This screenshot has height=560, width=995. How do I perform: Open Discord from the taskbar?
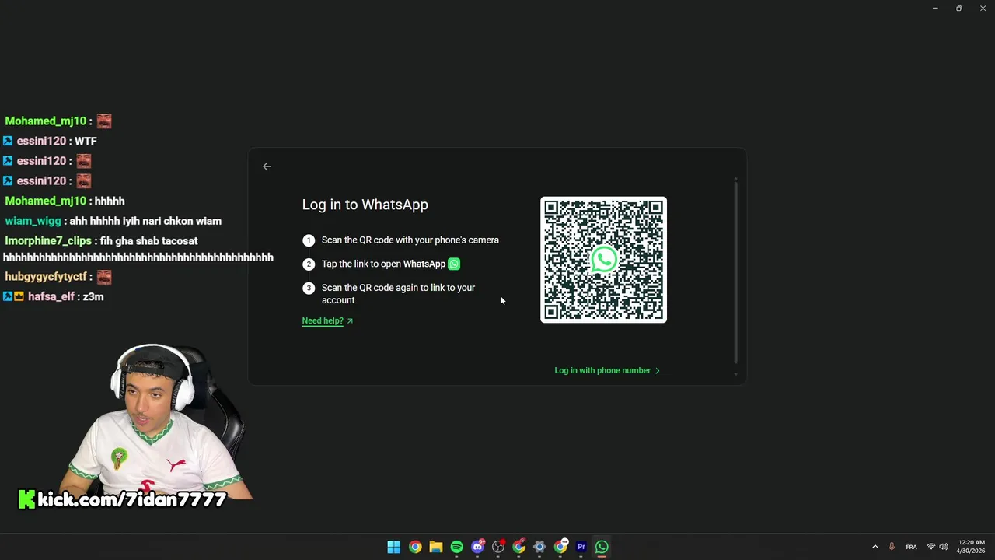[477, 547]
